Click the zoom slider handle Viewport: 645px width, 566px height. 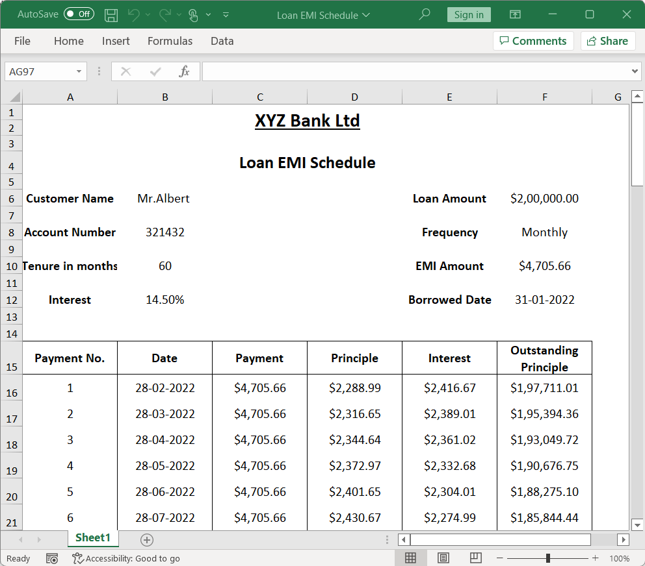(x=548, y=558)
